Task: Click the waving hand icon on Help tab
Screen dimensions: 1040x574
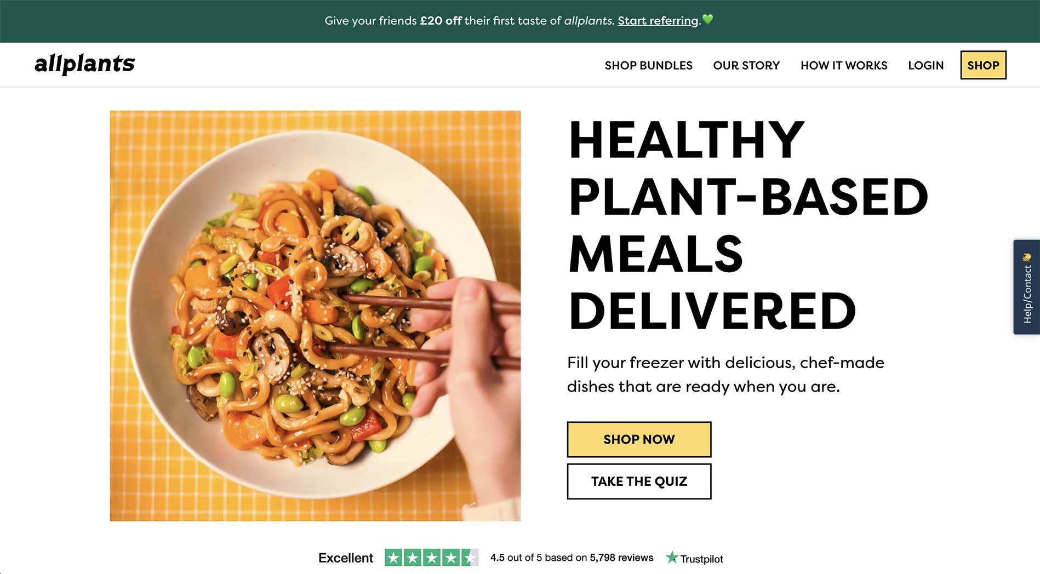Action: [x=1027, y=257]
